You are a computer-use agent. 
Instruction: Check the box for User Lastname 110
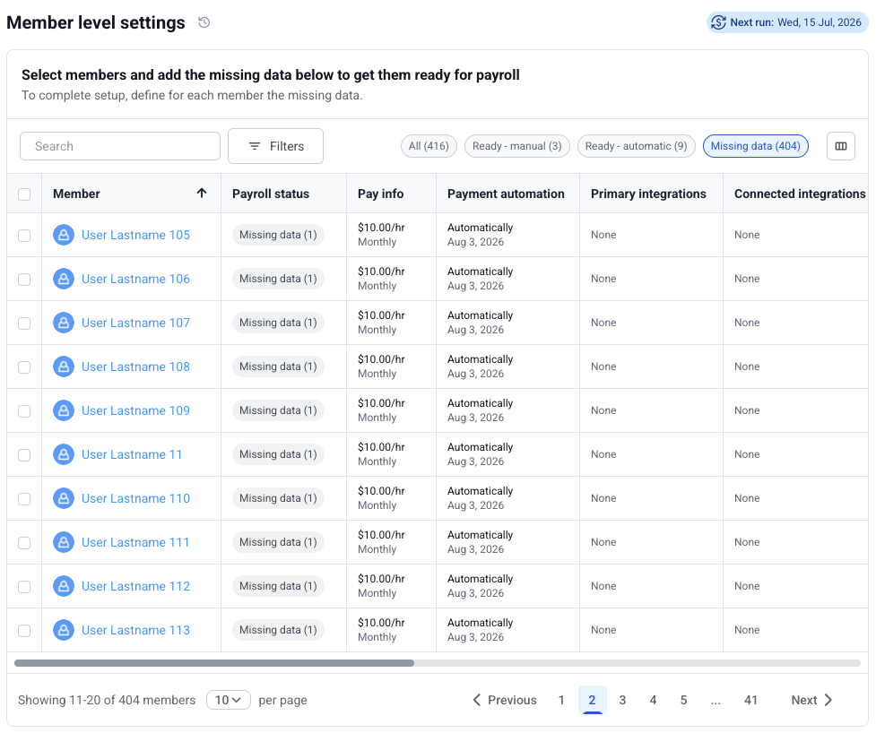pyautogui.click(x=24, y=499)
